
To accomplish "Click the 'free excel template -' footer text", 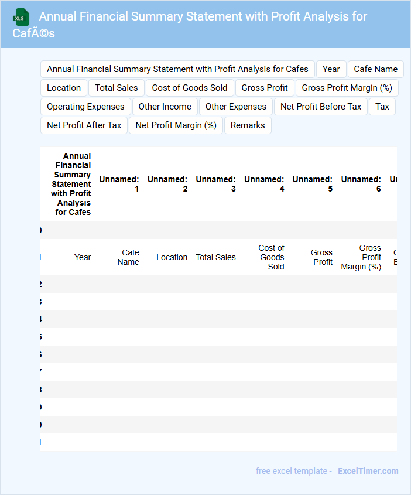I will click(x=294, y=471).
